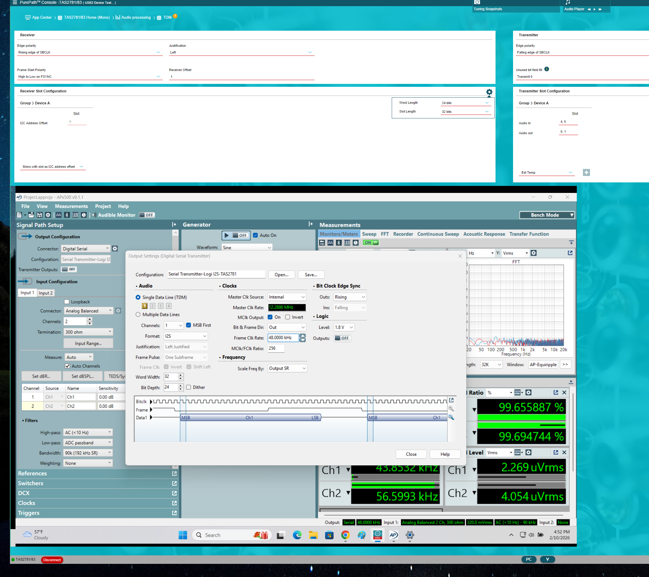This screenshot has height=577, width=649.
Task: Pop out the Triggers panel
Action: [x=174, y=513]
